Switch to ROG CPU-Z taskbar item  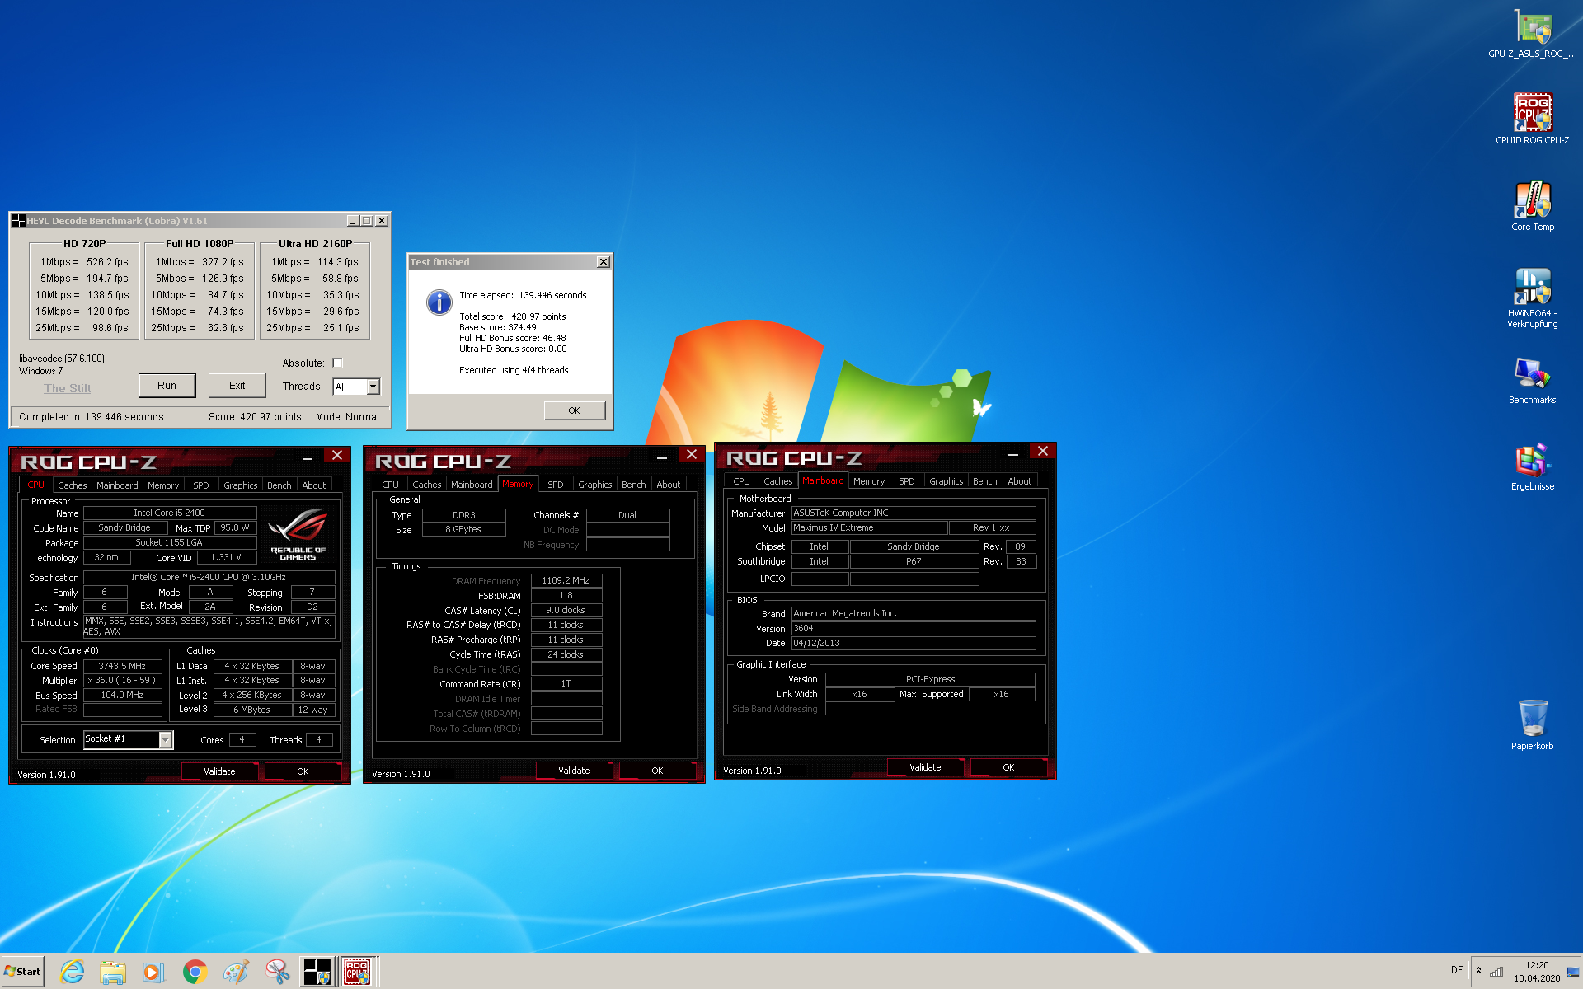coord(357,972)
